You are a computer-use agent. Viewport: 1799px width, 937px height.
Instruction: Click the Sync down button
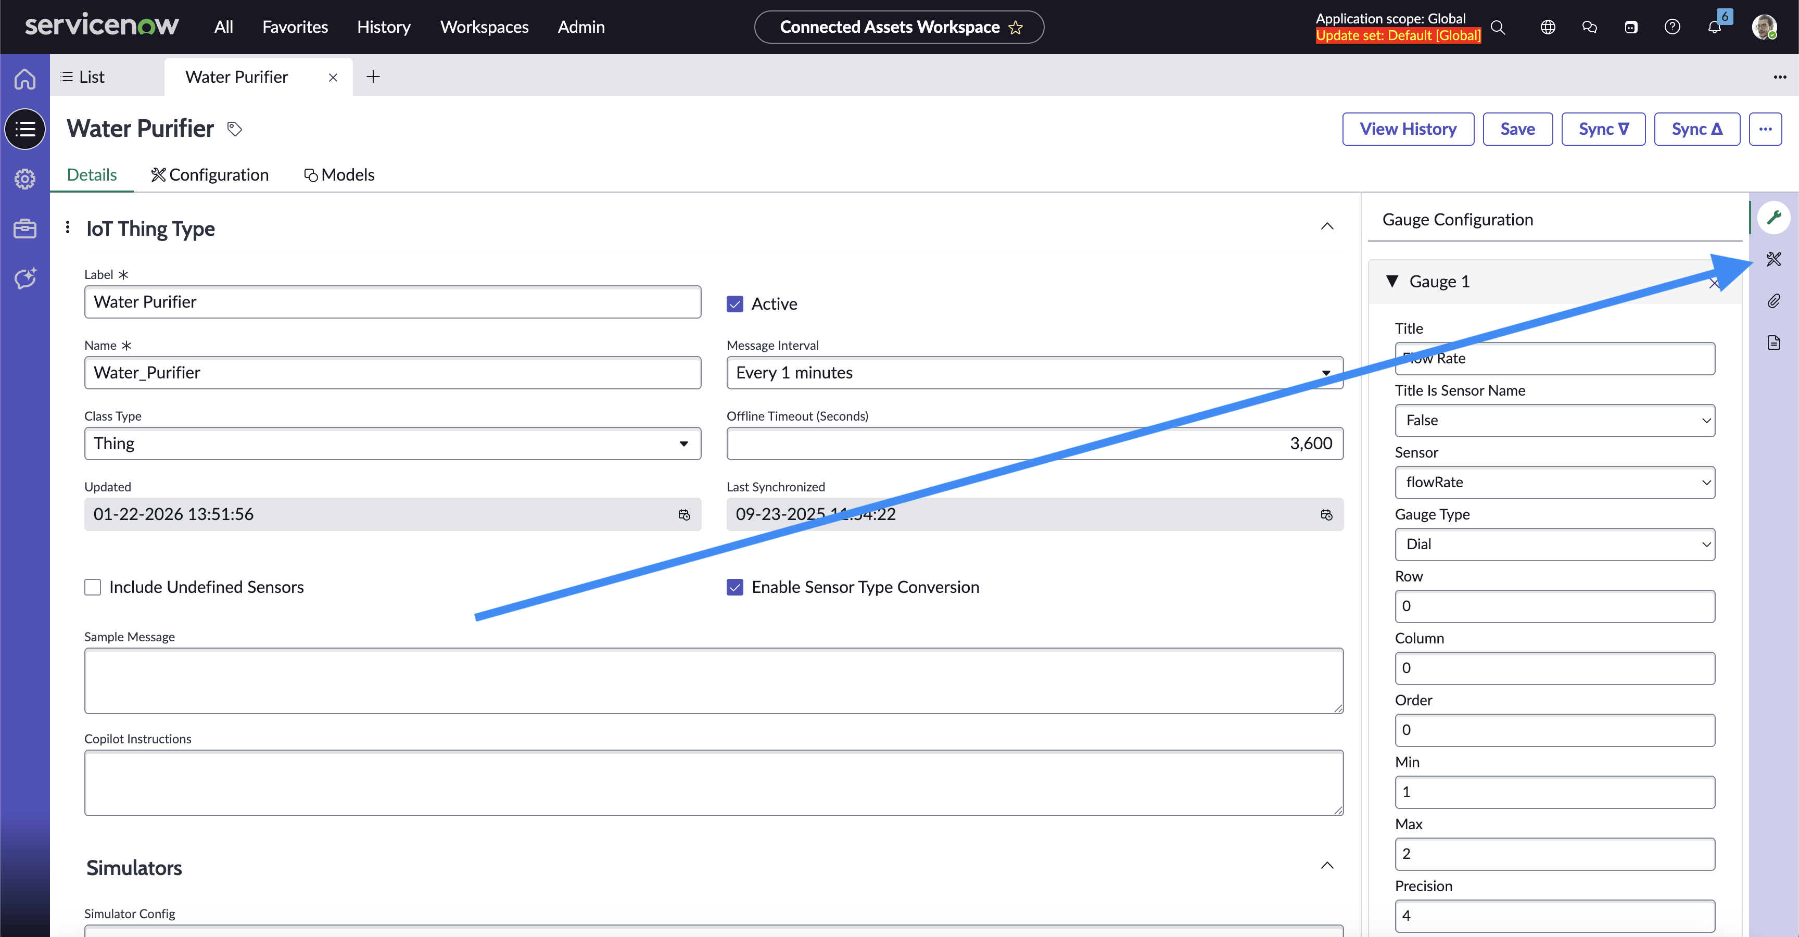pos(1603,129)
